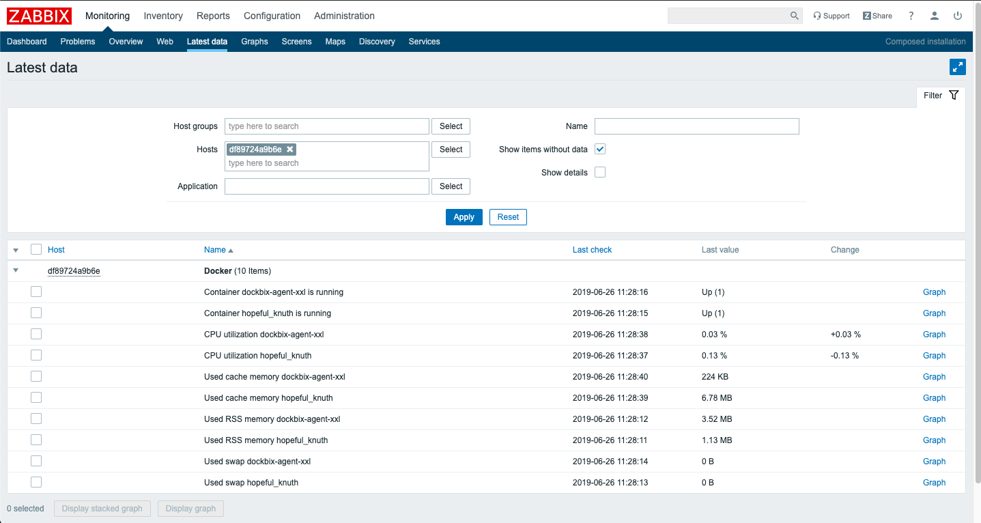Check the row for Used swap hopeful_knuth
The height and width of the screenshot is (523, 981).
click(x=35, y=481)
